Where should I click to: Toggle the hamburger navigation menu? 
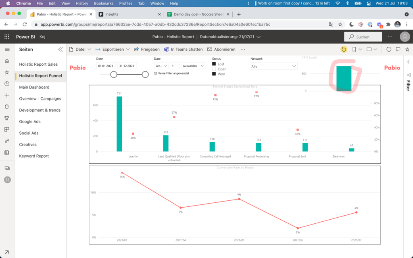[x=7, y=49]
